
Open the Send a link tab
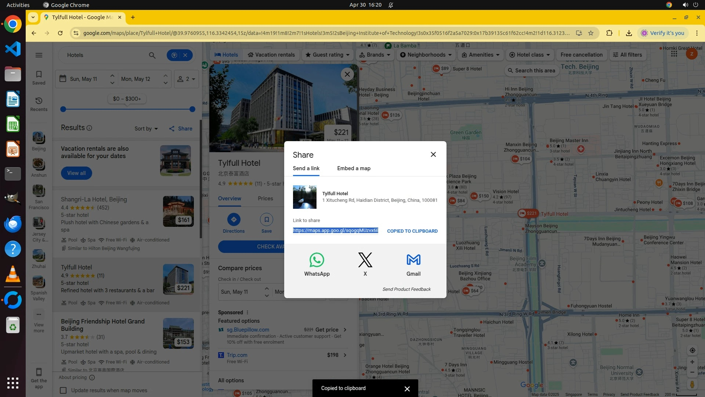(306, 168)
